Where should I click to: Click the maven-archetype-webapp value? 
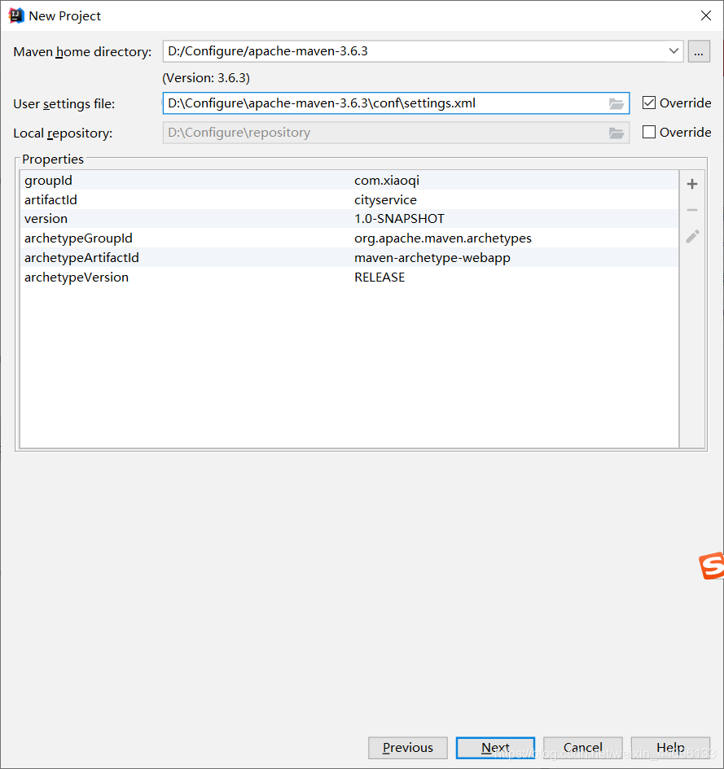(x=432, y=258)
